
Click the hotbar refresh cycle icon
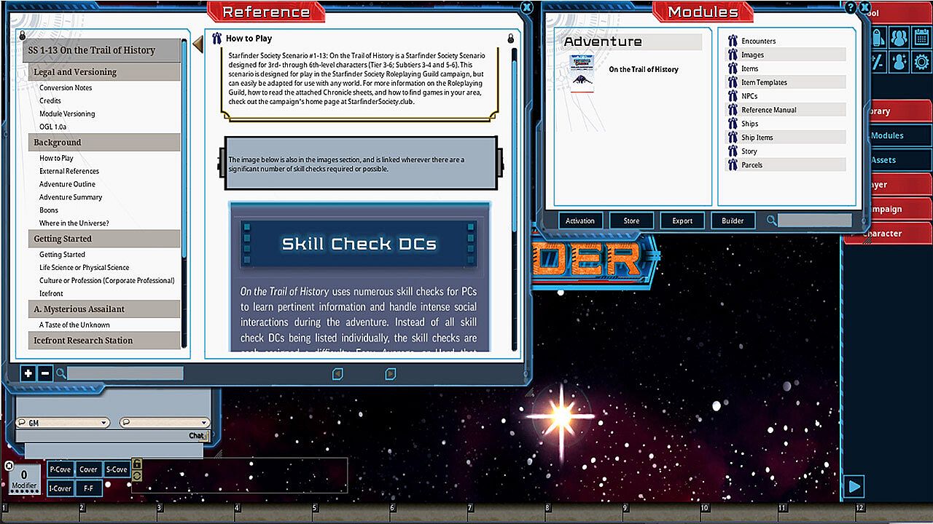(136, 475)
